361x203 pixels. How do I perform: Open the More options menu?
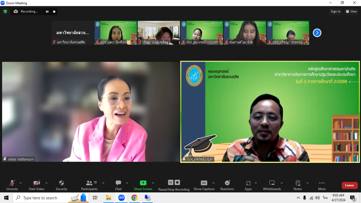pos(322,185)
